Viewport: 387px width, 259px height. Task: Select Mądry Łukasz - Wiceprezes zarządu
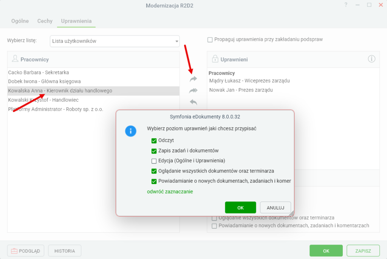pyautogui.click(x=249, y=81)
